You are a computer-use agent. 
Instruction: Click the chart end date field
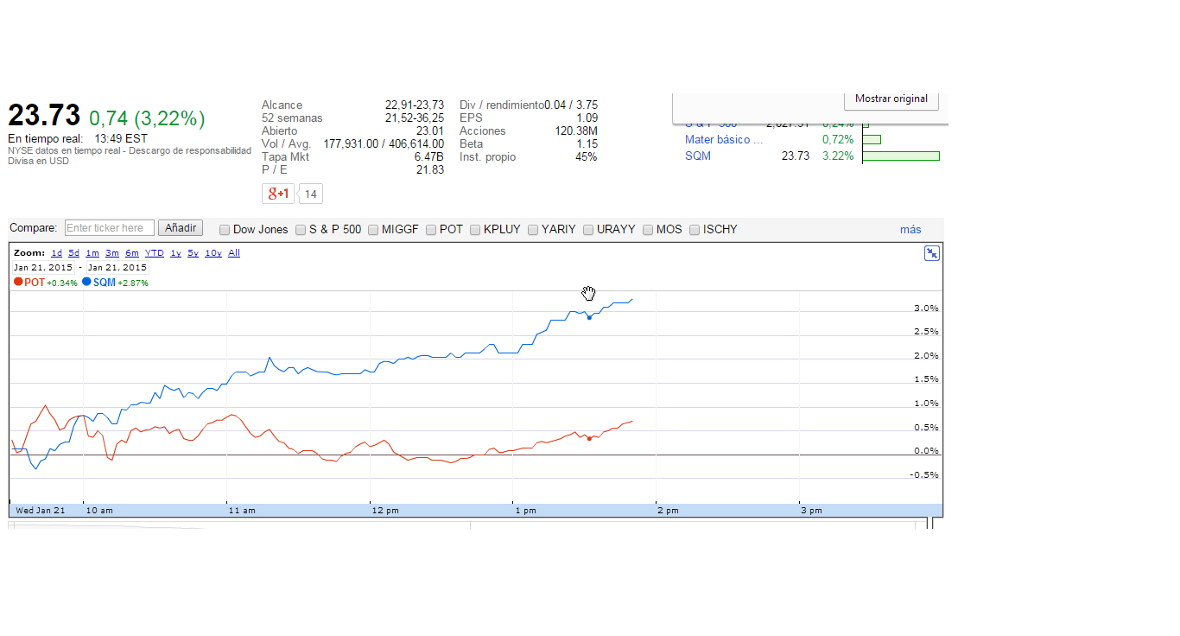tap(117, 268)
